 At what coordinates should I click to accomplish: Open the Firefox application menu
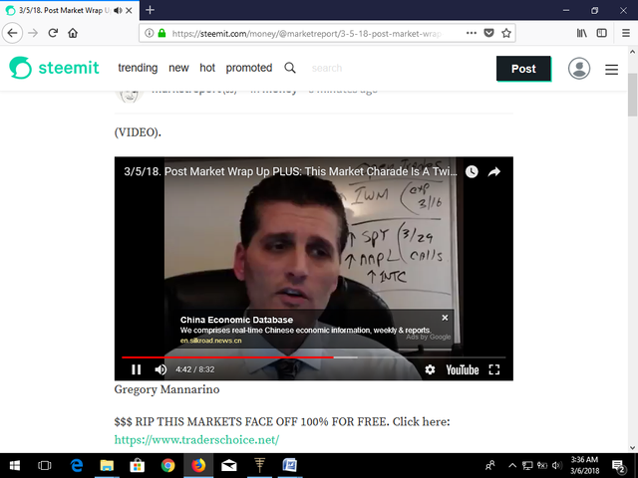tap(626, 33)
